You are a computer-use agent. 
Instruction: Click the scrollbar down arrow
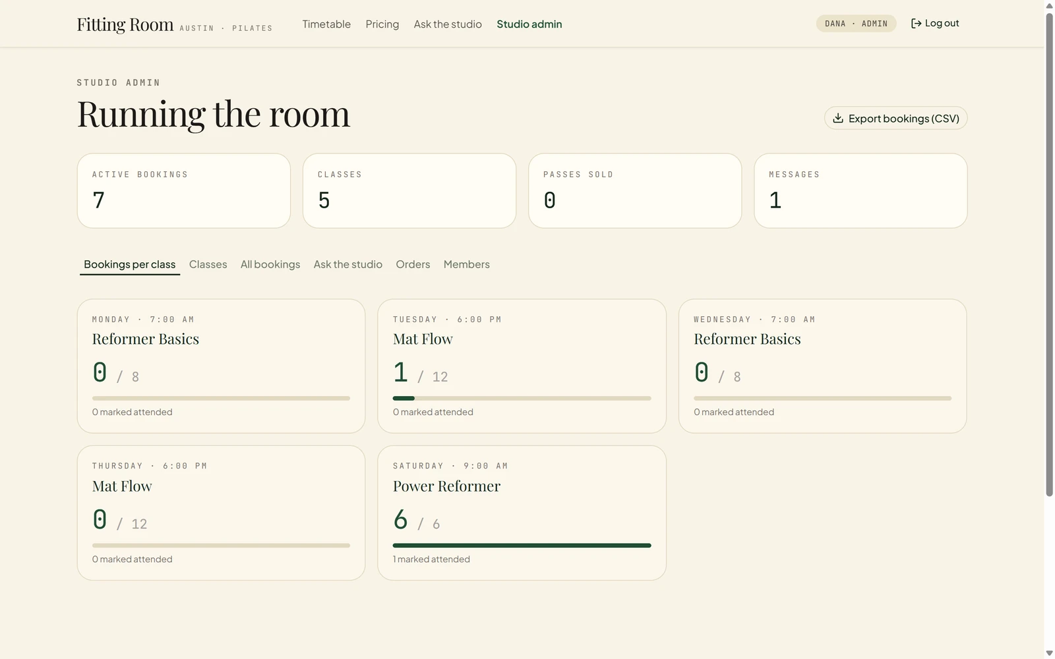coord(1049,653)
